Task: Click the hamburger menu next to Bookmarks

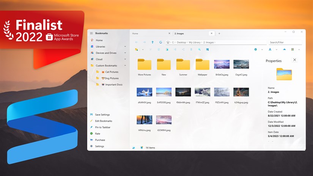Action: 91,33
